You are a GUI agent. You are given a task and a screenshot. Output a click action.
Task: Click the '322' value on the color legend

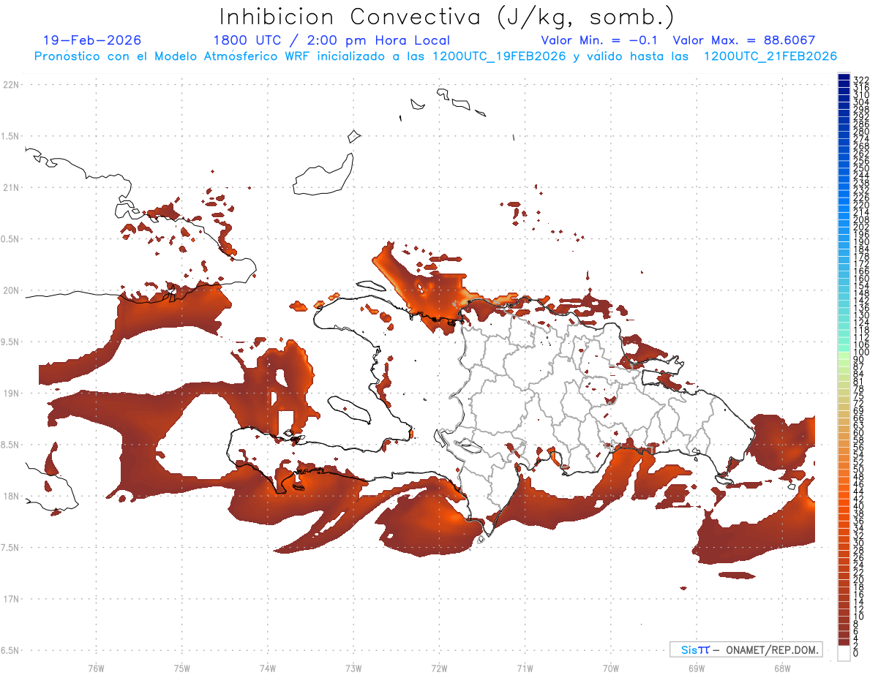[x=861, y=80]
